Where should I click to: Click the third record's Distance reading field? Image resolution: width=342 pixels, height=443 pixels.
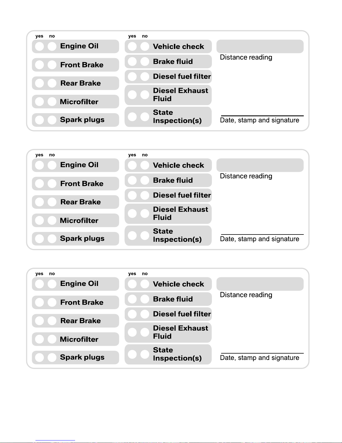pyautogui.click(x=260, y=284)
